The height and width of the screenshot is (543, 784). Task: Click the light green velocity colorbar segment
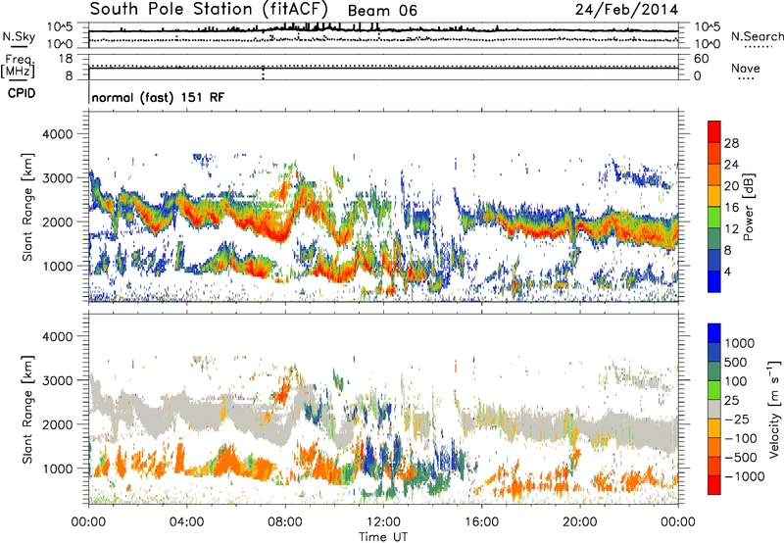[x=714, y=390]
